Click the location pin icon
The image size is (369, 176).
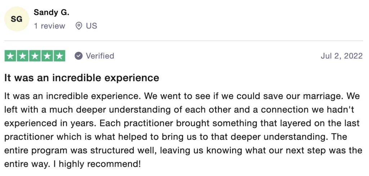tap(79, 26)
